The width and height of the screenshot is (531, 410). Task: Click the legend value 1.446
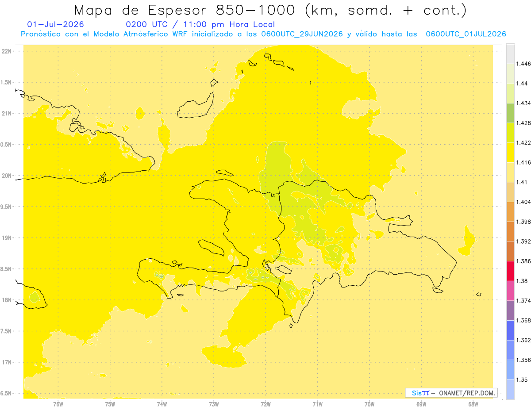pos(523,64)
